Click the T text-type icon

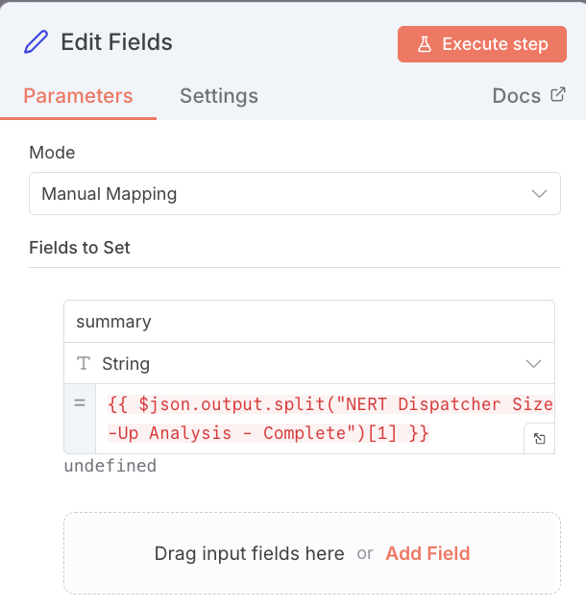[84, 364]
